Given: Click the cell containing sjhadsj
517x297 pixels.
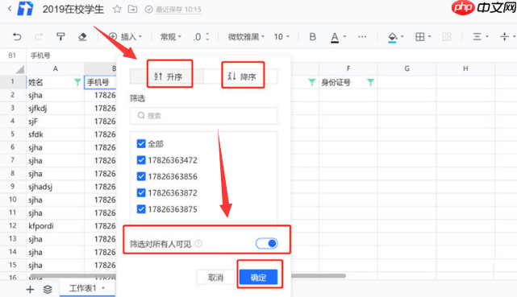Looking at the screenshot, I should (x=55, y=187).
